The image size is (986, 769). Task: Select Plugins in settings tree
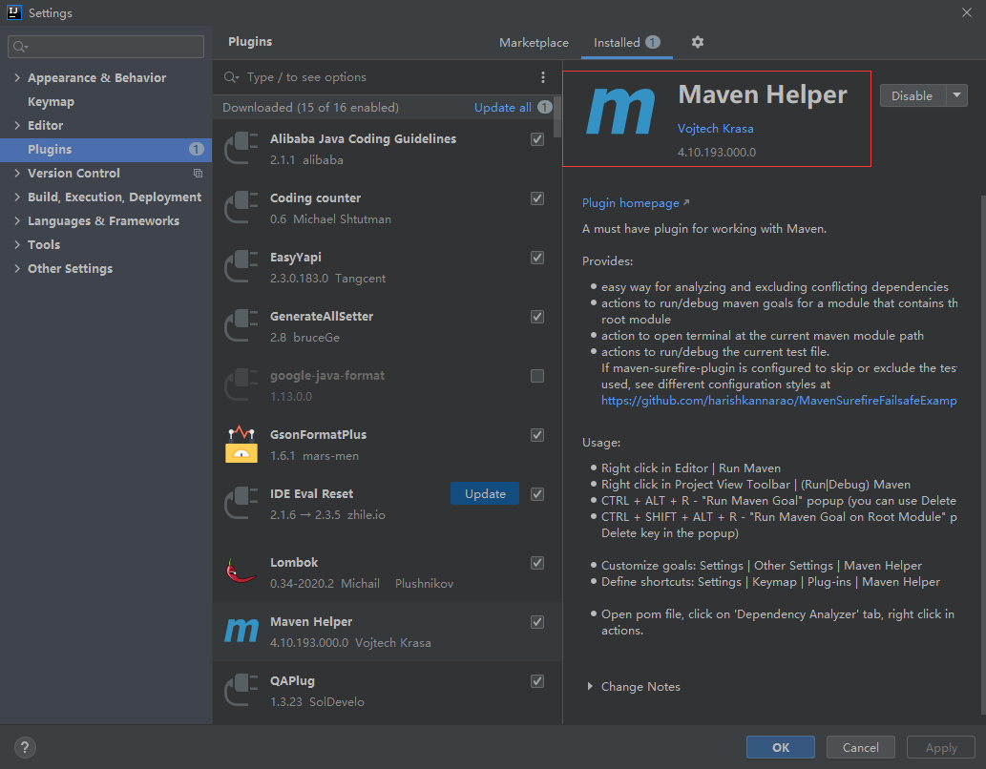(x=106, y=149)
